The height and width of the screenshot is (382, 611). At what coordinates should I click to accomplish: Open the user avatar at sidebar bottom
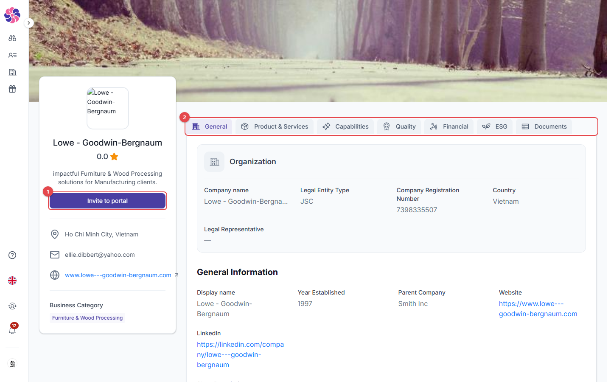(x=12, y=364)
